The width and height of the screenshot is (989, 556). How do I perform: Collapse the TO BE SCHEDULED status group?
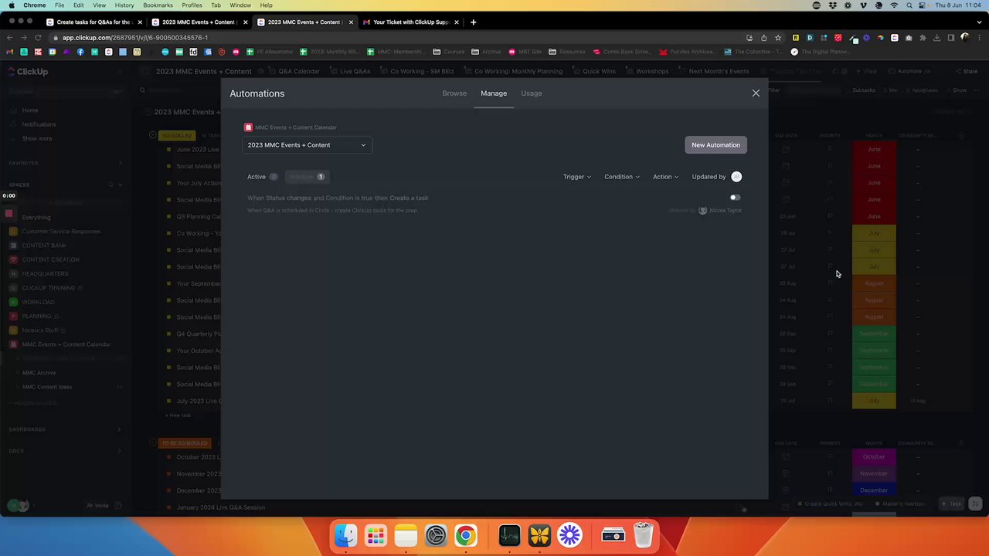pos(152,443)
